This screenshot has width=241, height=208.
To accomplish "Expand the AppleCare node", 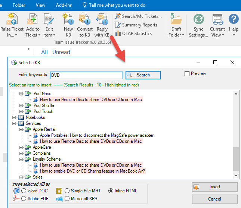I will pyautogui.click(x=21, y=148).
